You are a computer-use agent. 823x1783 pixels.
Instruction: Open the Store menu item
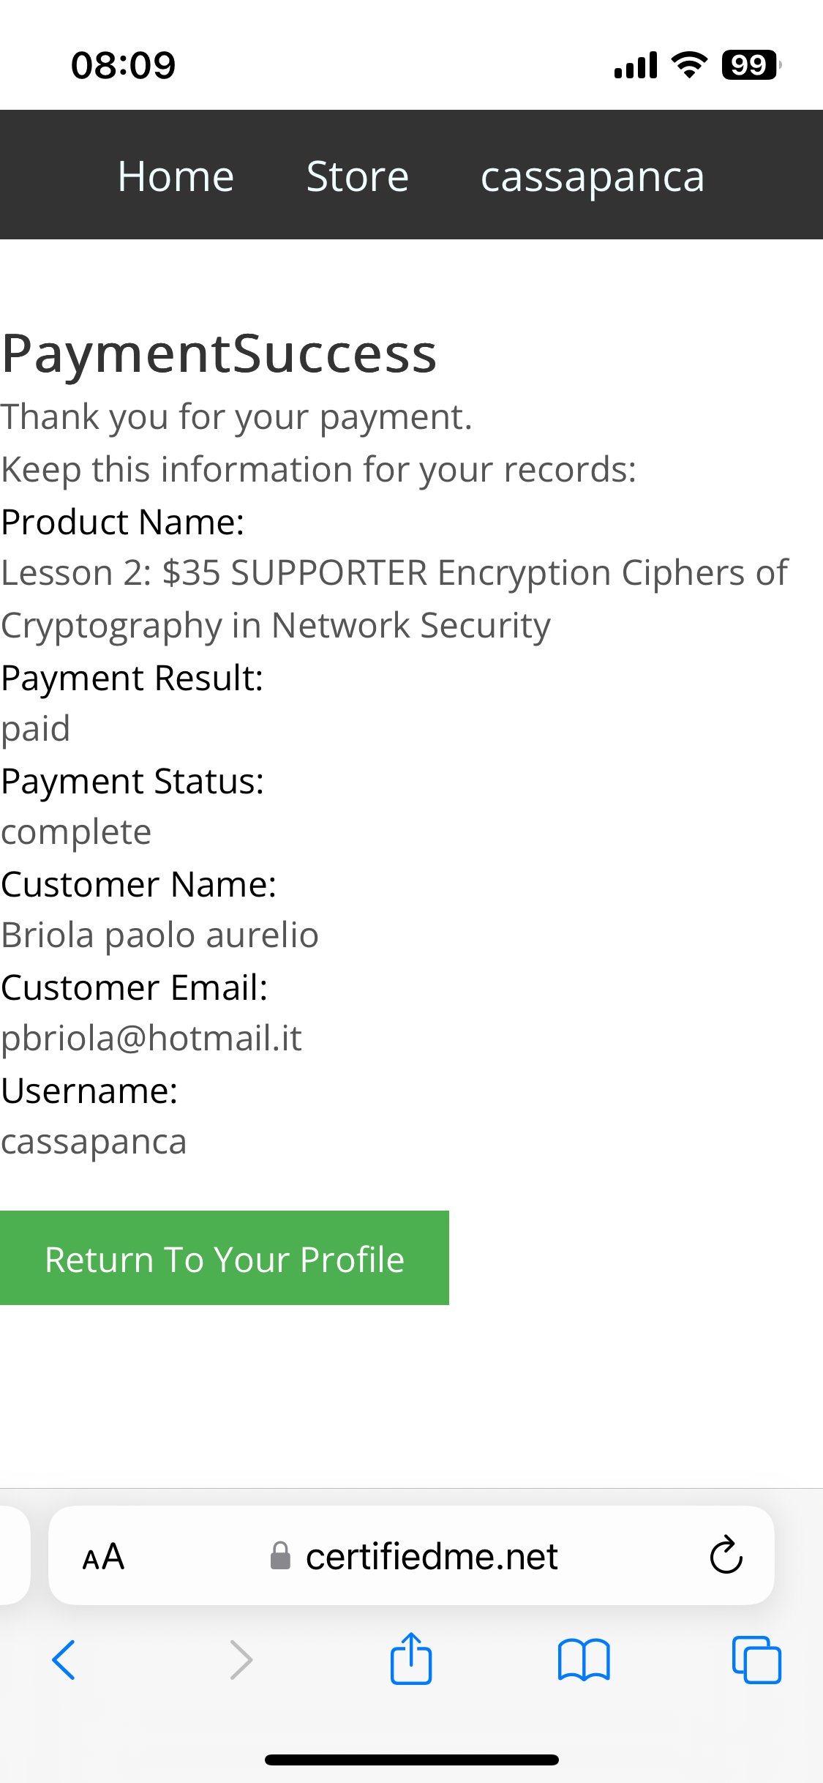(x=357, y=176)
